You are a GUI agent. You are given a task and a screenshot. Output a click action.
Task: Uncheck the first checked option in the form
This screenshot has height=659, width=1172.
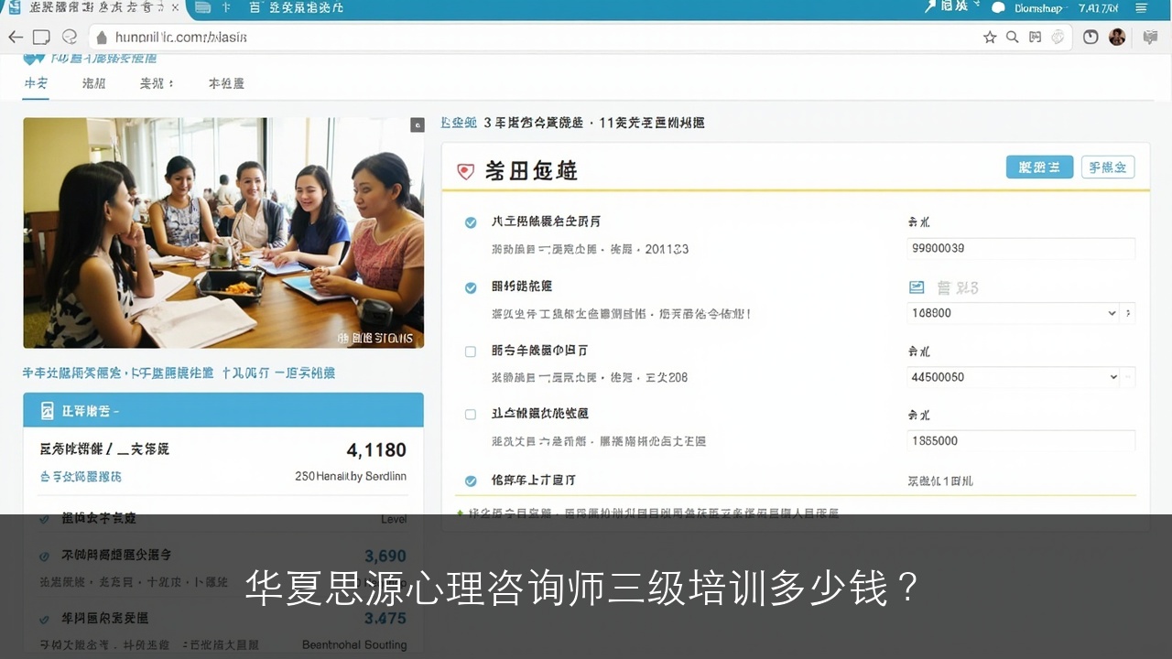pos(471,222)
